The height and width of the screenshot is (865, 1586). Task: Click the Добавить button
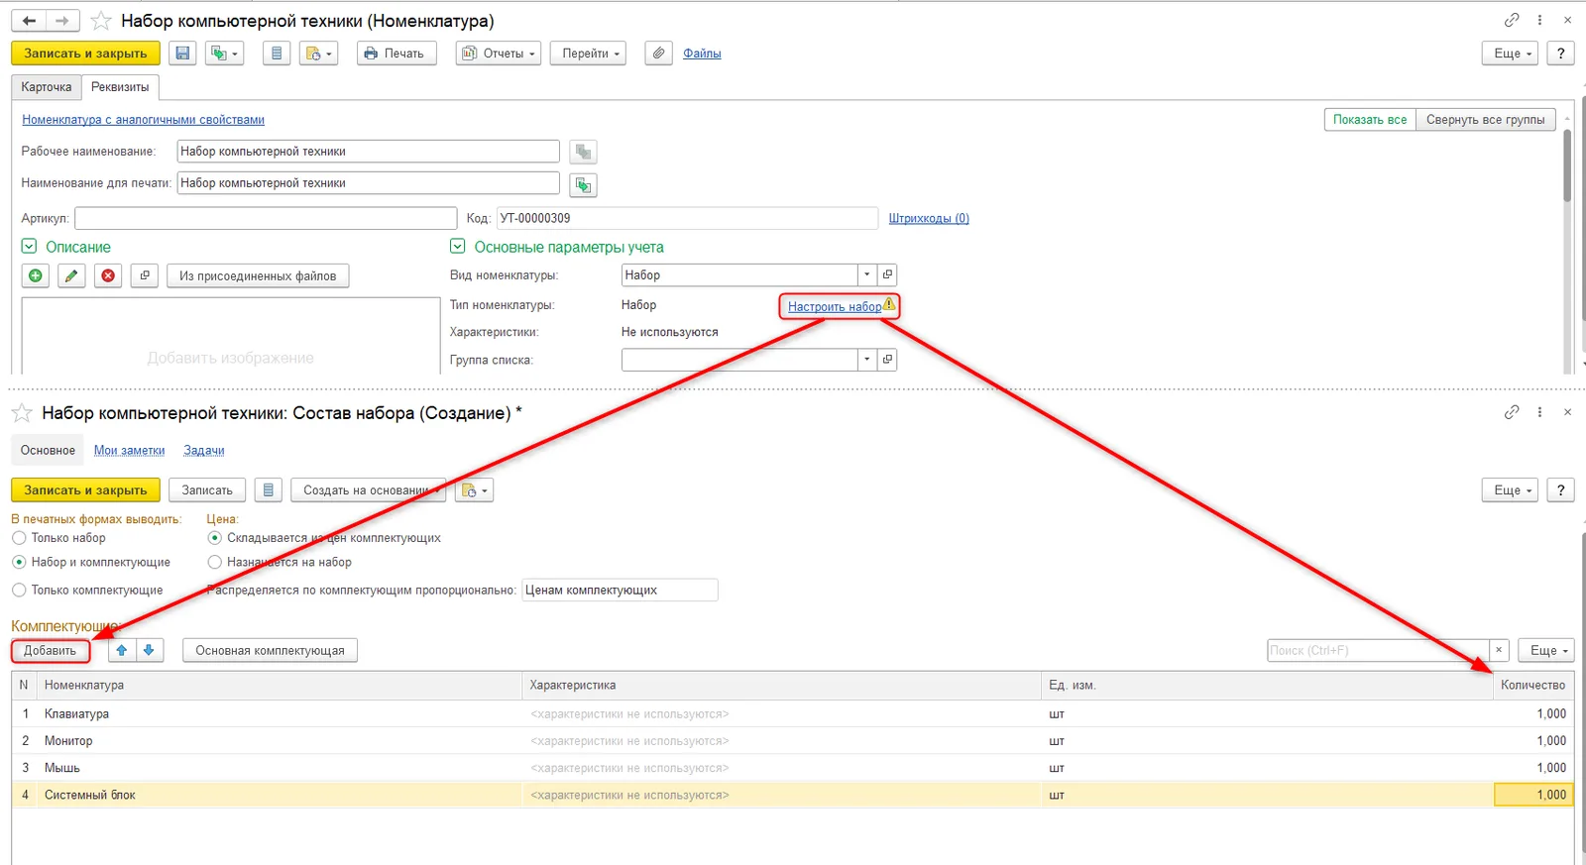[x=51, y=651]
